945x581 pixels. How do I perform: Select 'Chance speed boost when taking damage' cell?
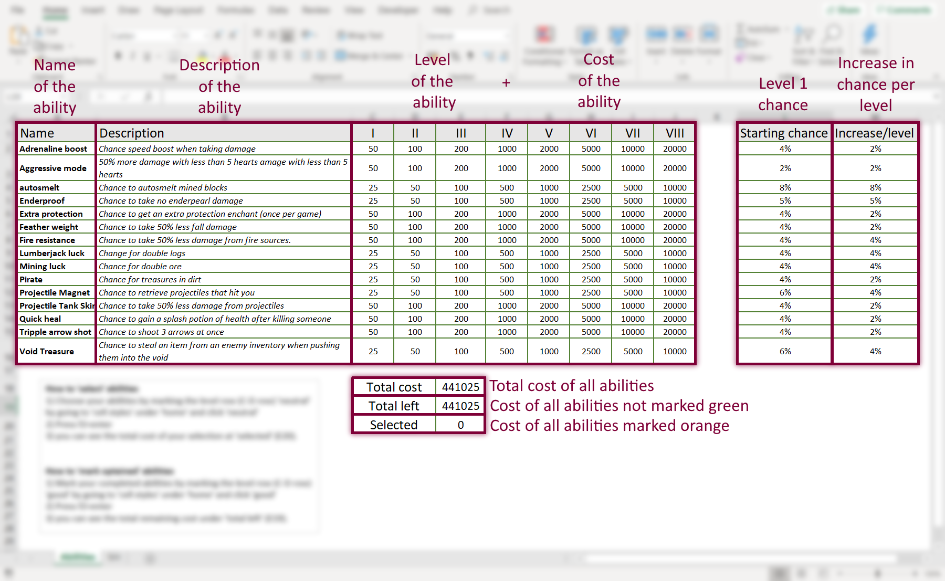224,149
